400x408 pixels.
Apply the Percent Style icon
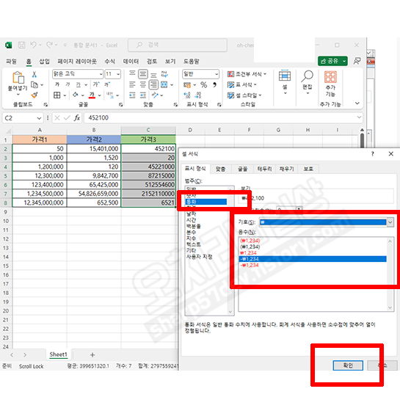click(x=203, y=85)
